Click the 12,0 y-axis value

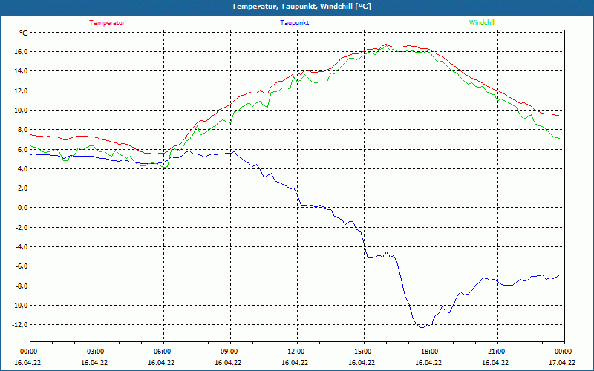21,91
